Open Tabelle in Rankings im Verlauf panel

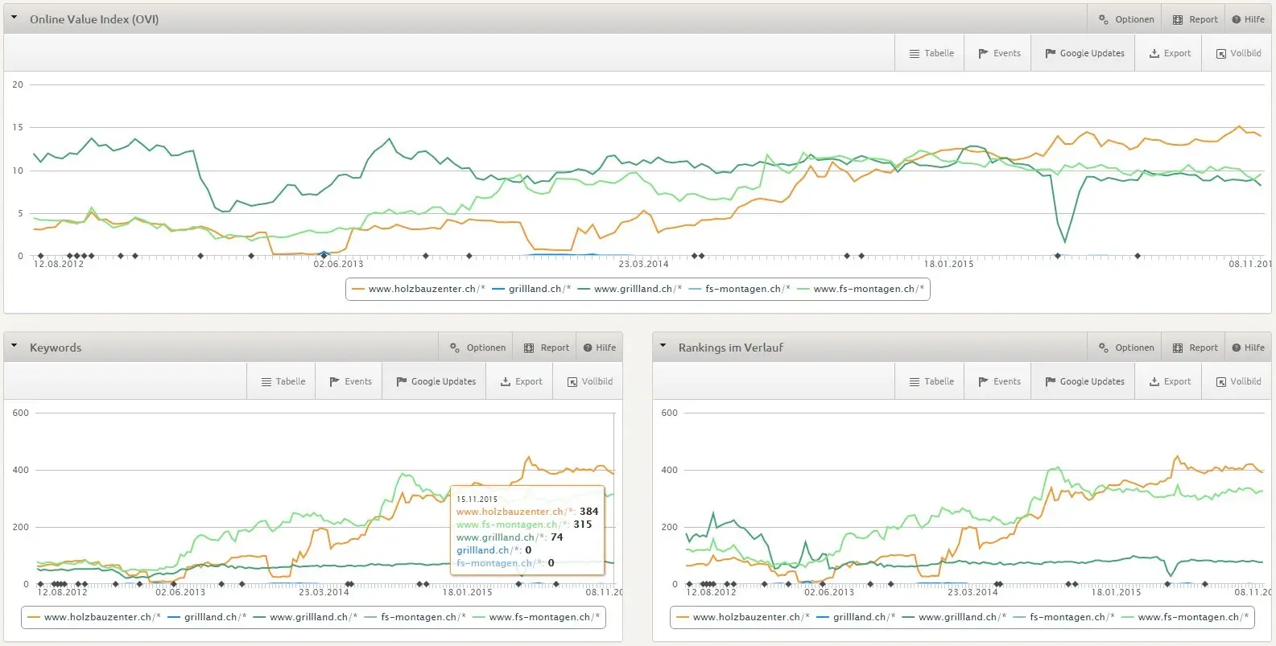[x=931, y=381]
